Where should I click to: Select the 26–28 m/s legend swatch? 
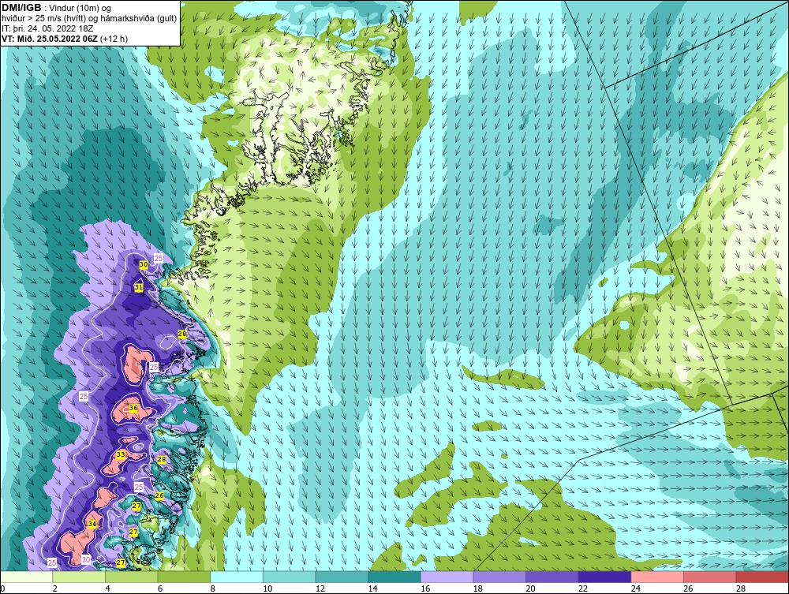point(710,577)
